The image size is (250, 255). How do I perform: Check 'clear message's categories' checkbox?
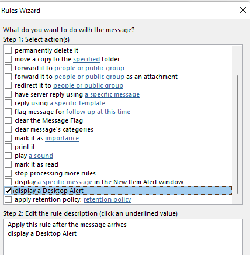pyautogui.click(x=8, y=129)
